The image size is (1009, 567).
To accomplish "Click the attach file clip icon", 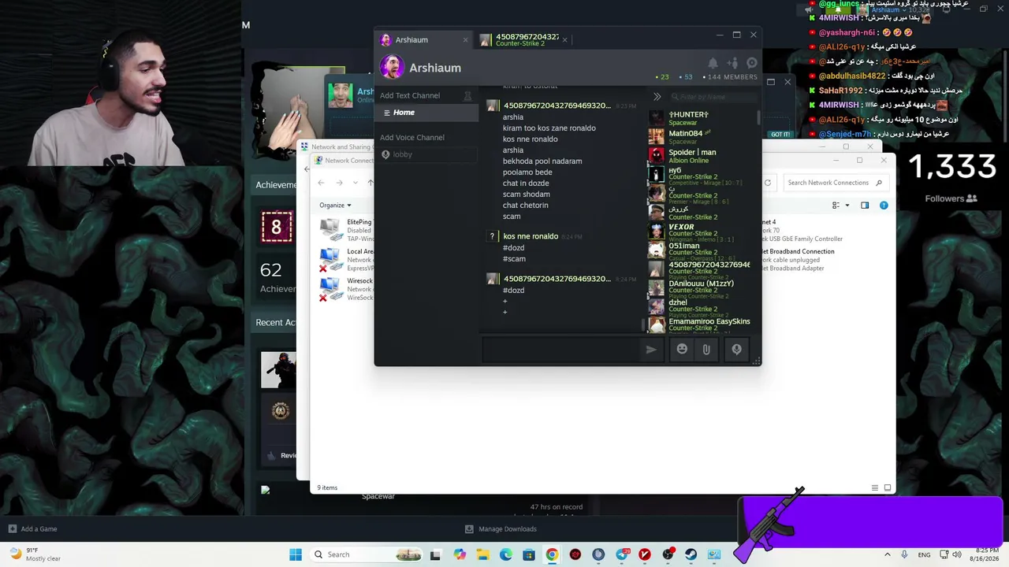I will pos(706,350).
